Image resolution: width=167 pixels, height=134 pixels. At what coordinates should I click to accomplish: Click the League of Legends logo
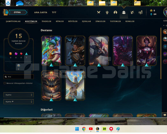6,12
